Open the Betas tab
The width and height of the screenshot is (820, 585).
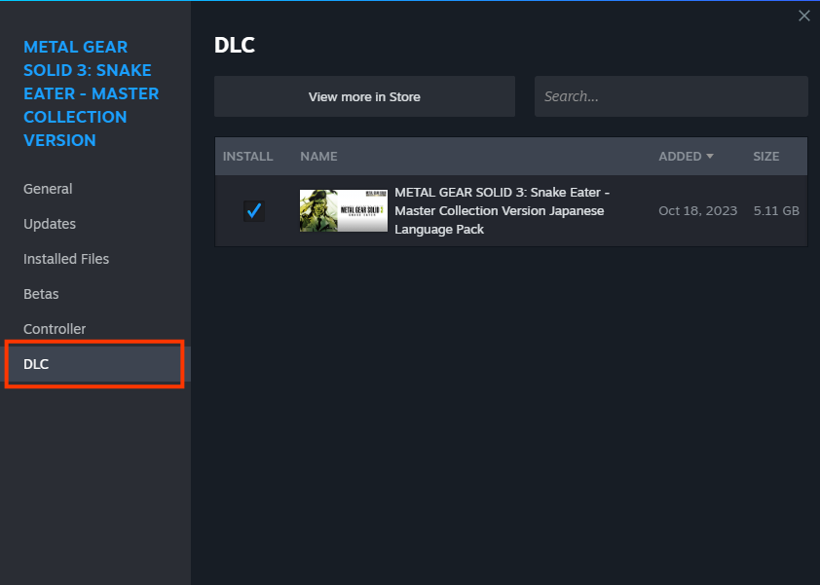(x=41, y=294)
